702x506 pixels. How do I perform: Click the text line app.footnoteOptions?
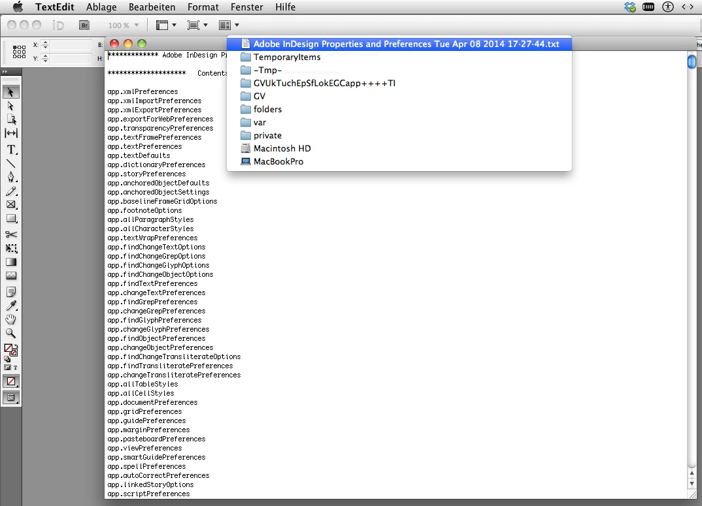pyautogui.click(x=144, y=210)
